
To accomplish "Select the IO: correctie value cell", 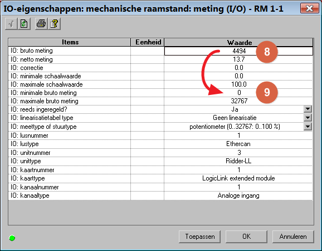I will click(238, 68).
